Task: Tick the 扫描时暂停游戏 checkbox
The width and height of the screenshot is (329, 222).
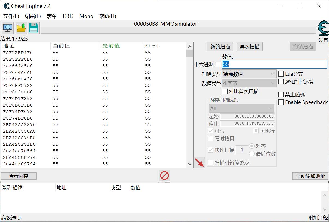Action: [x=210, y=163]
